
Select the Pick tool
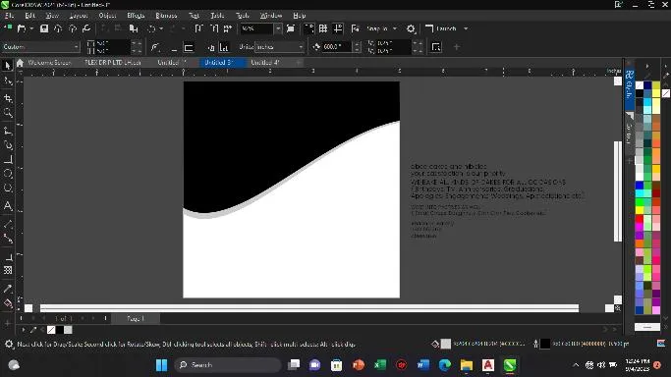(7, 65)
